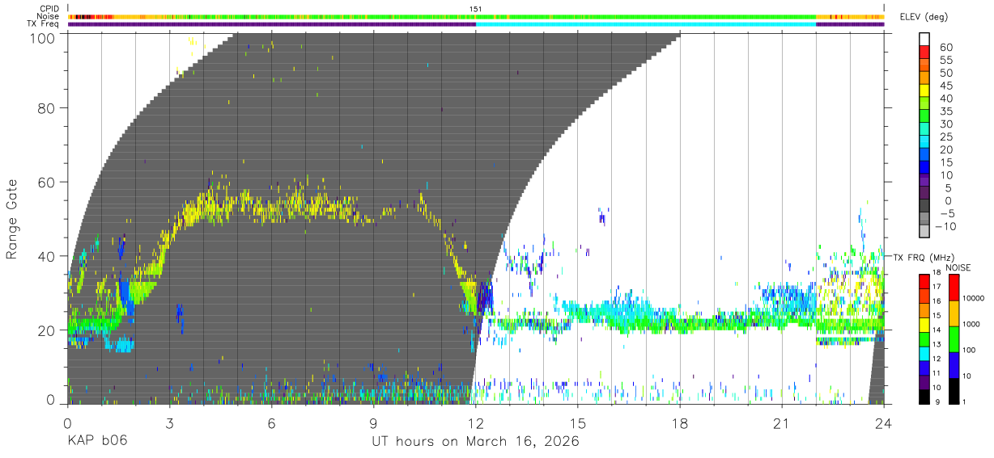Select the black cell of TX FRQ bar
Screen dimensions: 994x458
pyautogui.click(x=924, y=397)
